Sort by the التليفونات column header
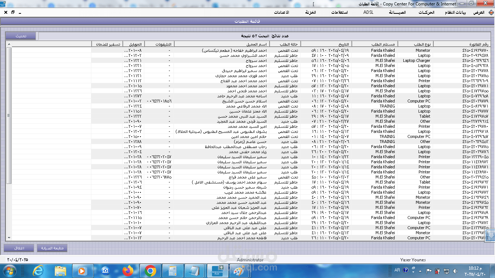This screenshot has width=495, height=278. (159, 44)
